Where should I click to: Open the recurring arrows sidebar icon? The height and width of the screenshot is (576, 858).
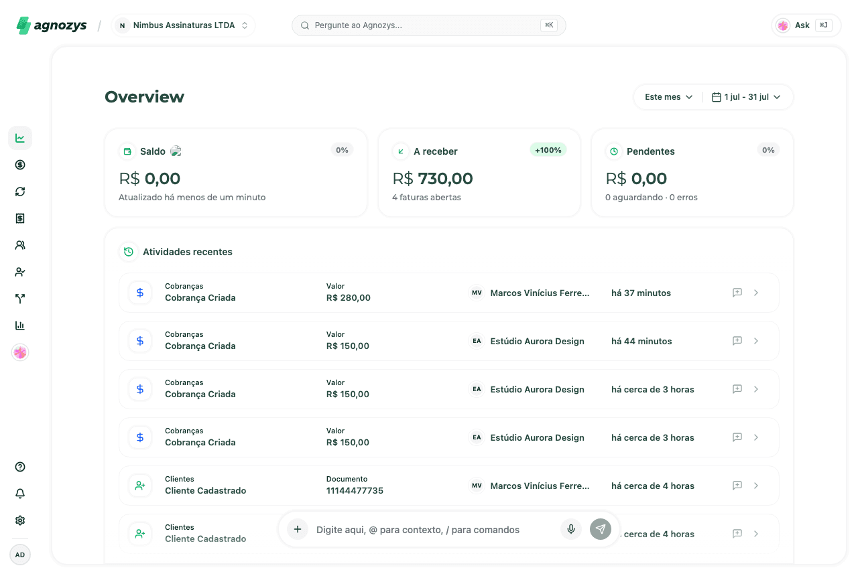pos(20,192)
